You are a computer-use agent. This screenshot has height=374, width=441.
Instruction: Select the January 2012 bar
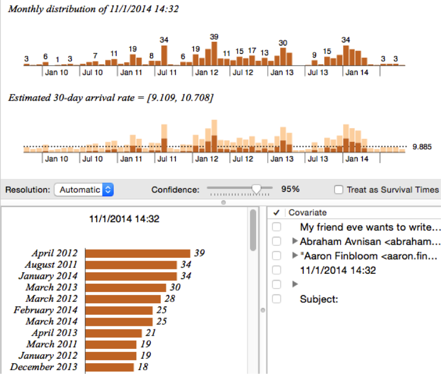(x=111, y=356)
